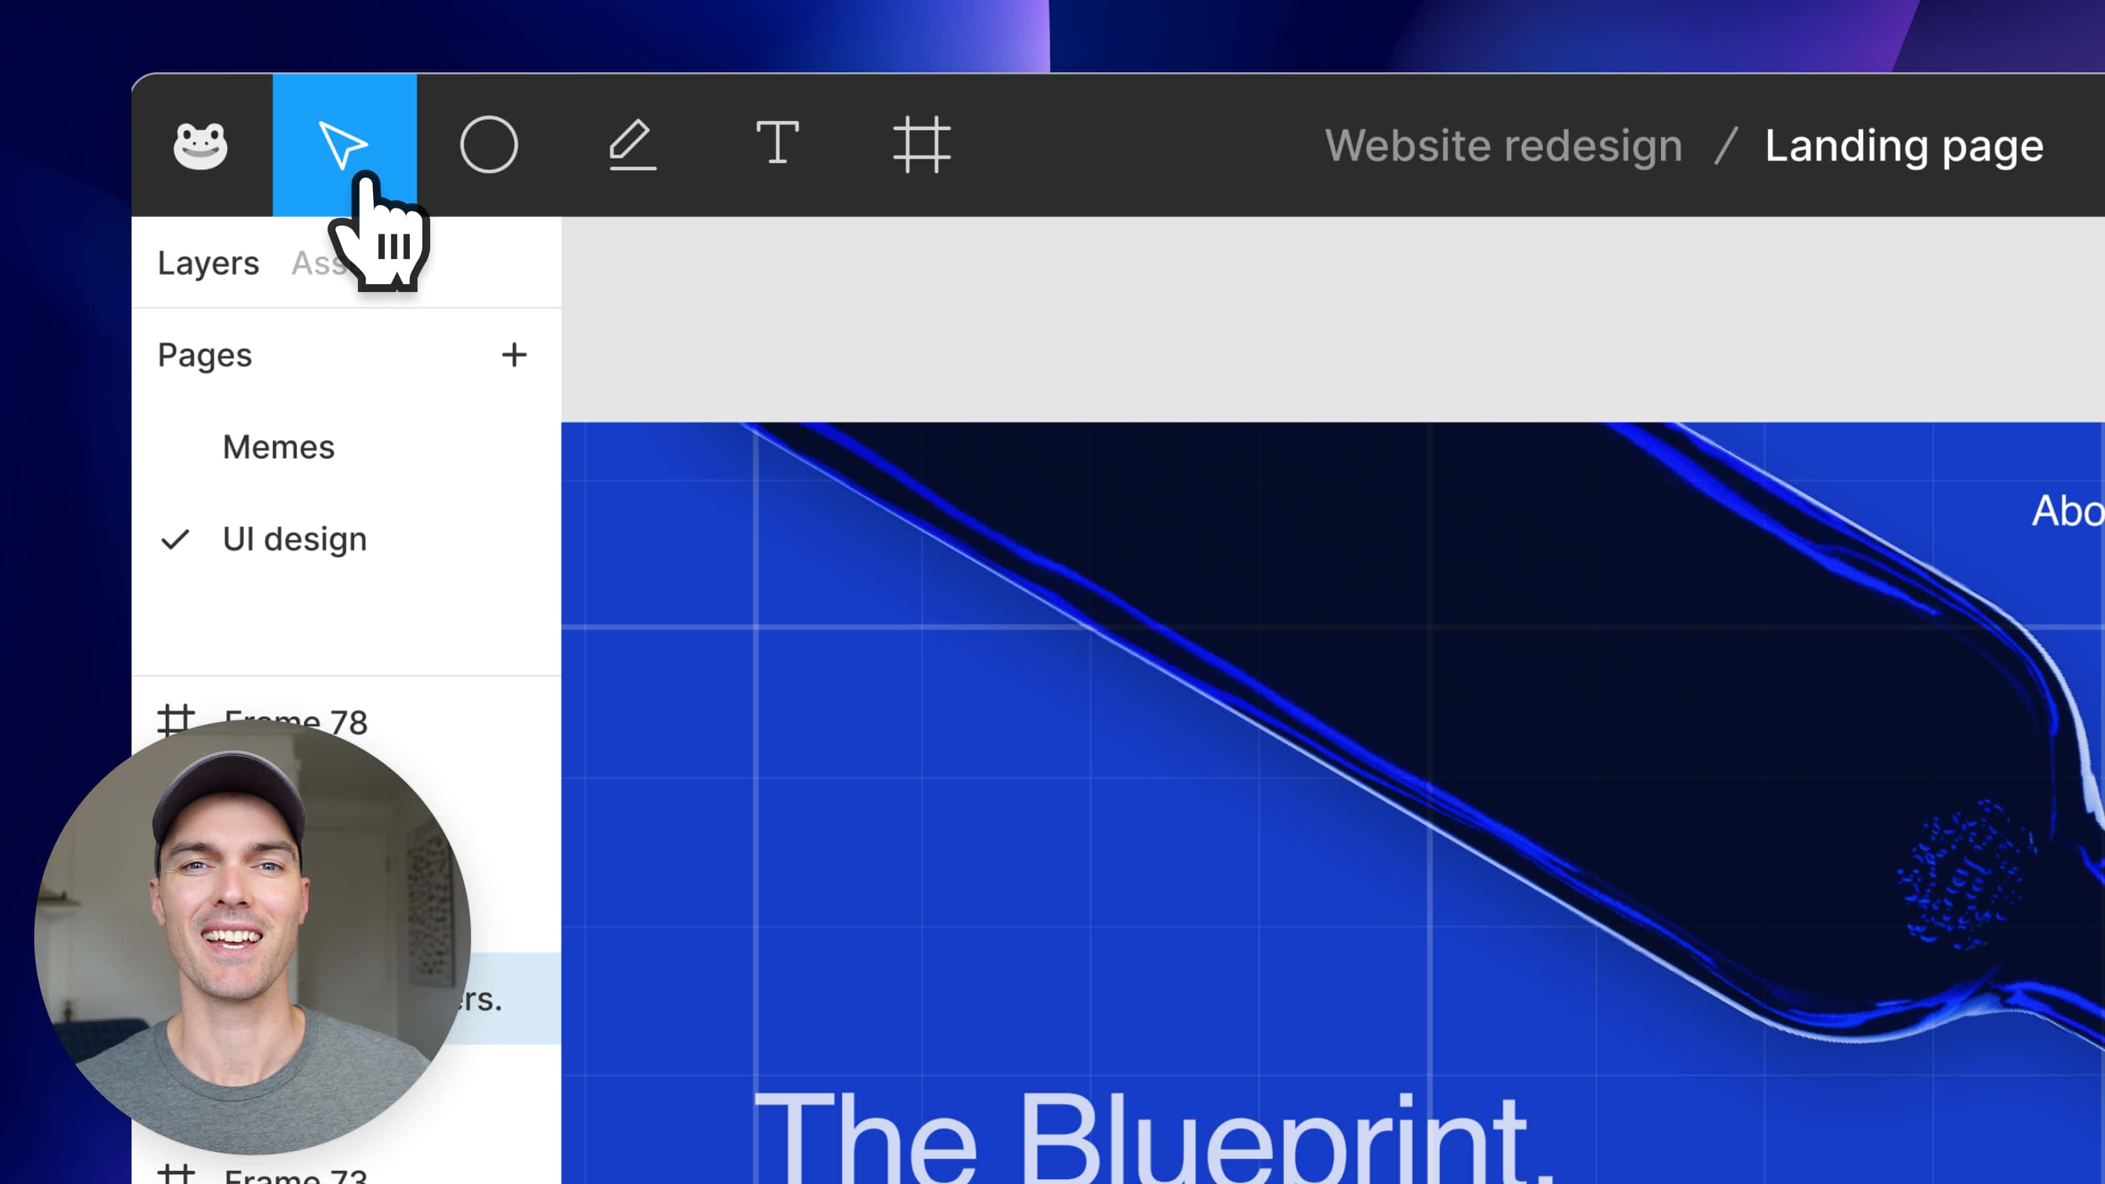Switch to the Layers tab
Image resolution: width=2105 pixels, height=1184 pixels.
tap(209, 263)
